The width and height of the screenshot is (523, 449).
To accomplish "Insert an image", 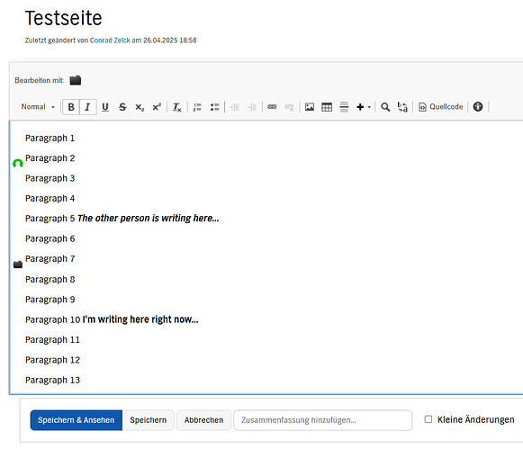I will click(310, 107).
